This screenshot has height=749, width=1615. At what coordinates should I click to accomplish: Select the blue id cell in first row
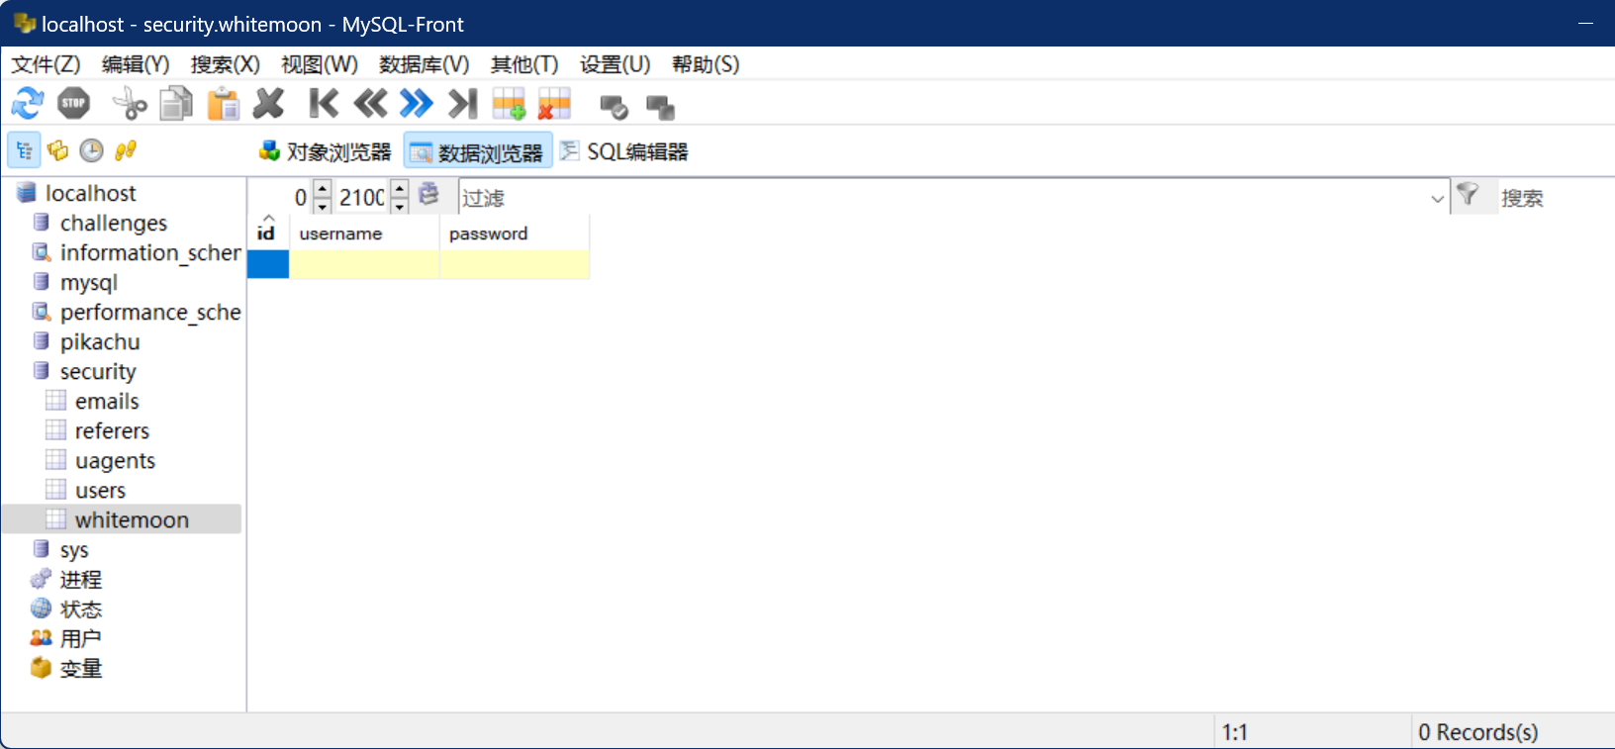[x=268, y=264]
